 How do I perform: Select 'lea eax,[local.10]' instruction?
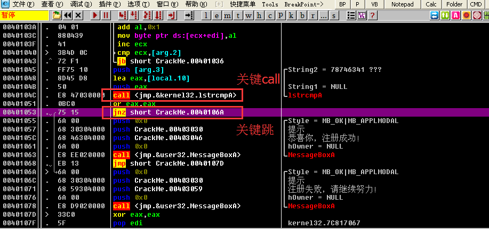click(151, 78)
